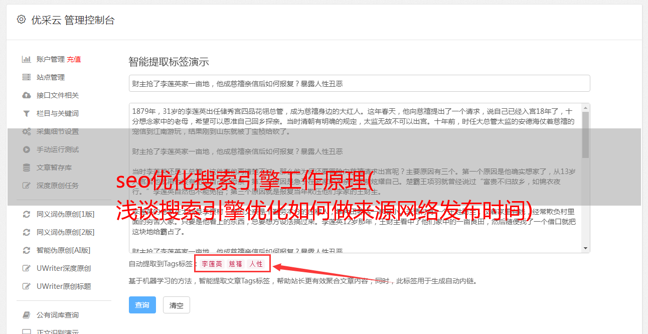648x334 pixels.
Task: Click the text area scrollbar up arrow
Action: [x=586, y=108]
